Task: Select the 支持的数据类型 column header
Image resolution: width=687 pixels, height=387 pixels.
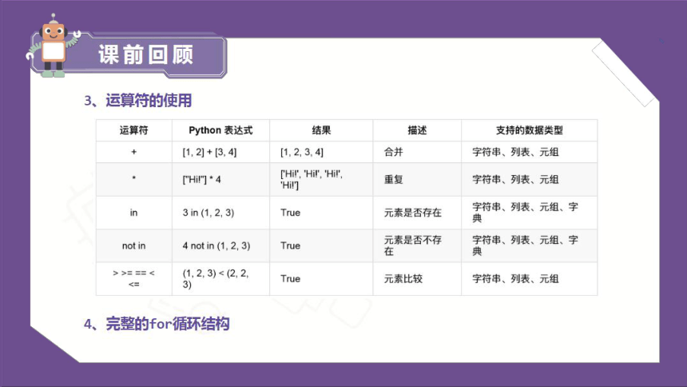Action: [530, 130]
